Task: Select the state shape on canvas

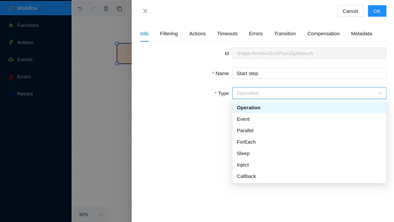Action: (124, 53)
